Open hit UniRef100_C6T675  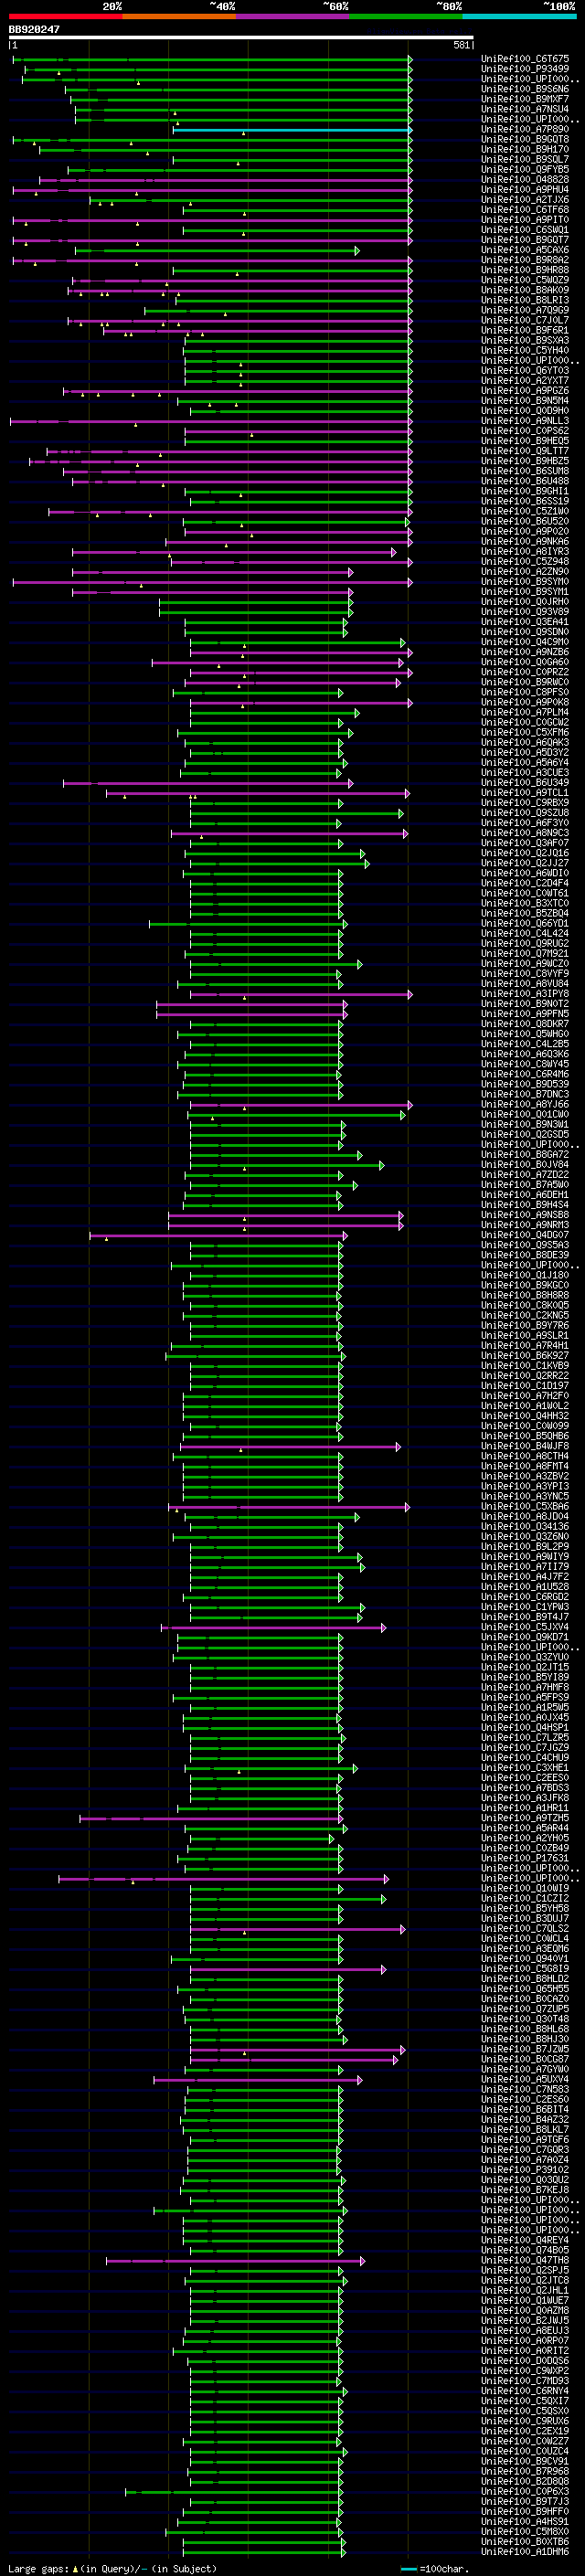pos(525,59)
